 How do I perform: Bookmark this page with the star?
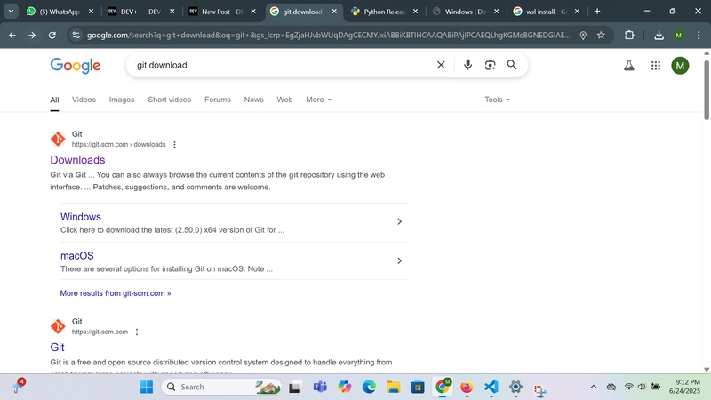pyautogui.click(x=601, y=35)
